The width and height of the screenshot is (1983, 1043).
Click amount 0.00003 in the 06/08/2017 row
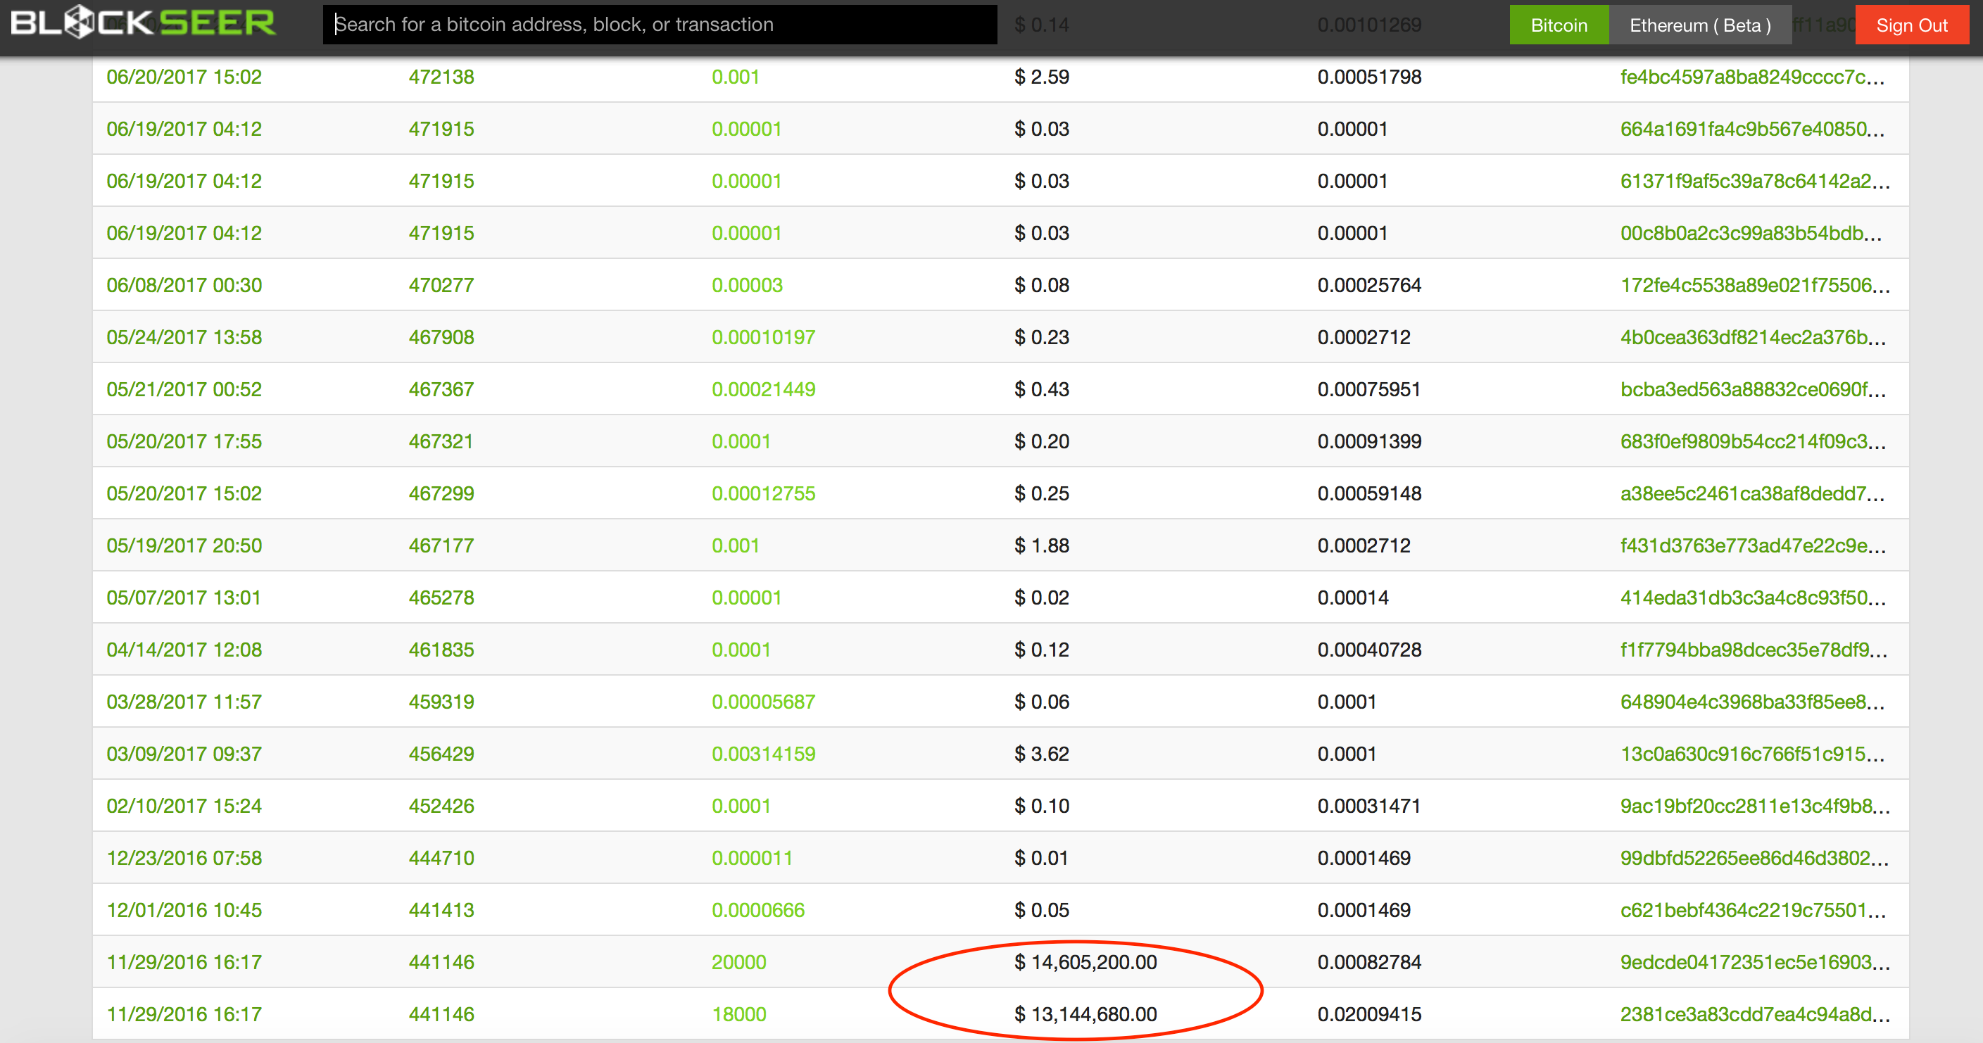[747, 286]
